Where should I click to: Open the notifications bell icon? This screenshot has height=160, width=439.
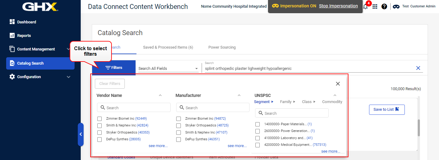pyautogui.click(x=366, y=6)
